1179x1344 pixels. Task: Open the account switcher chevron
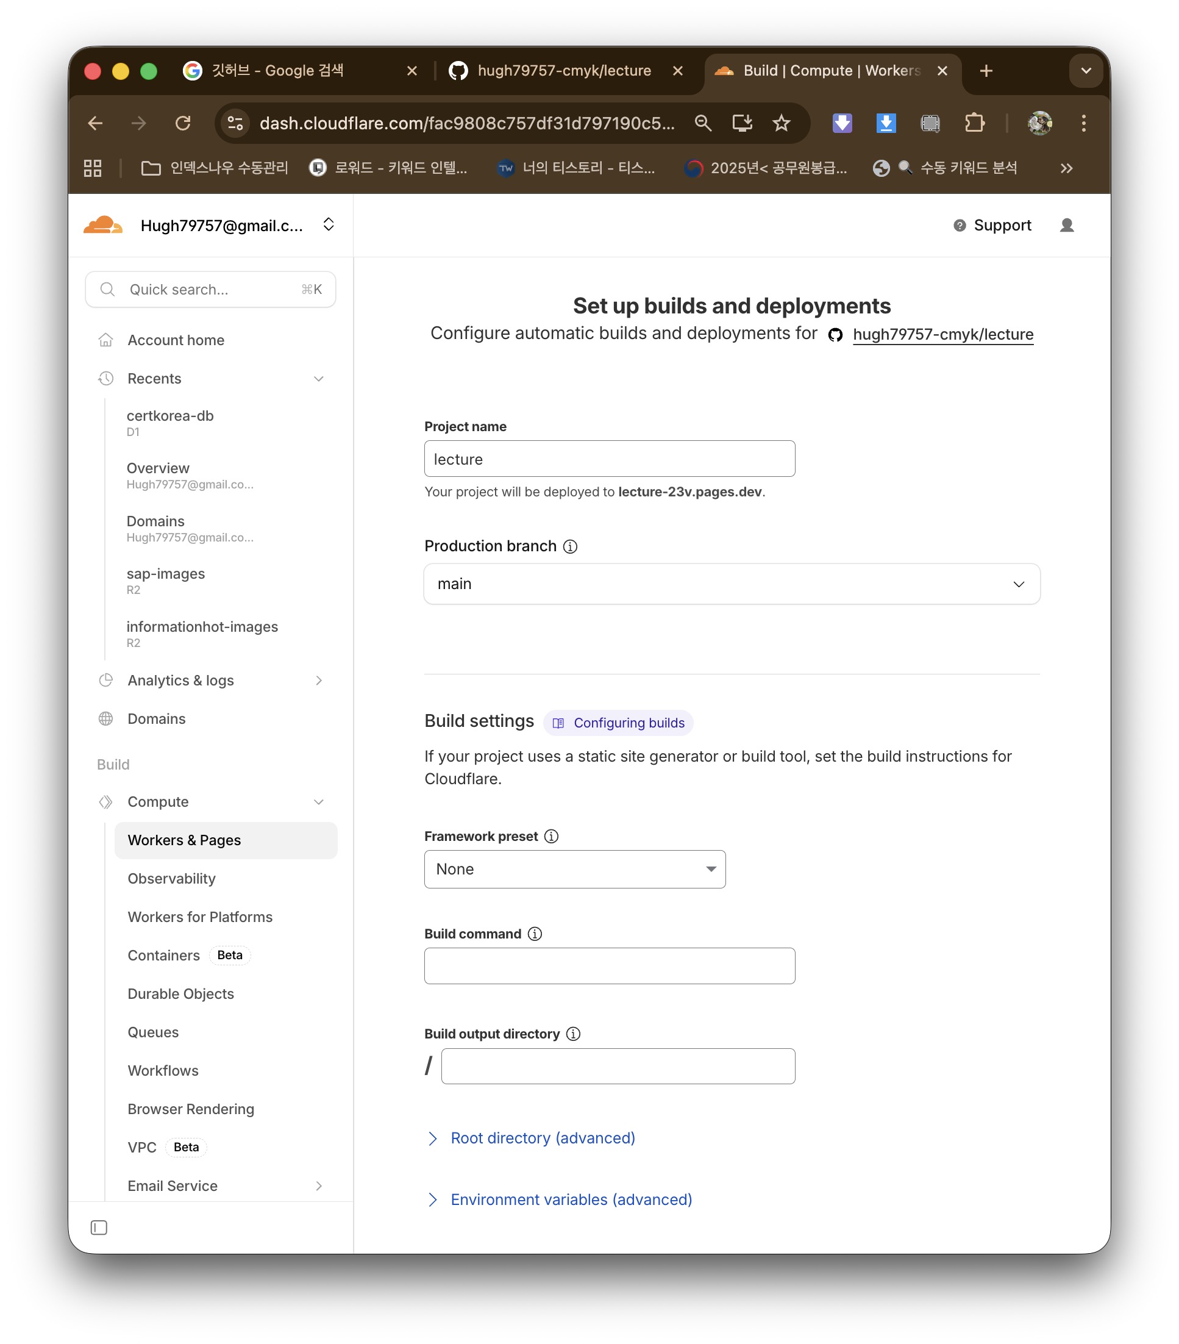click(x=329, y=225)
